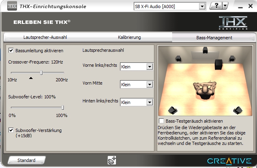Switch to the Kalibrierung tab

coord(129,37)
